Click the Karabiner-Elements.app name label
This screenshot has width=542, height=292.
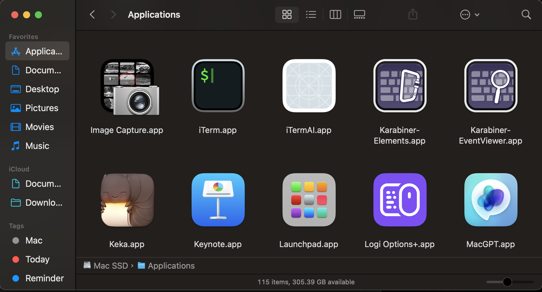click(x=400, y=135)
